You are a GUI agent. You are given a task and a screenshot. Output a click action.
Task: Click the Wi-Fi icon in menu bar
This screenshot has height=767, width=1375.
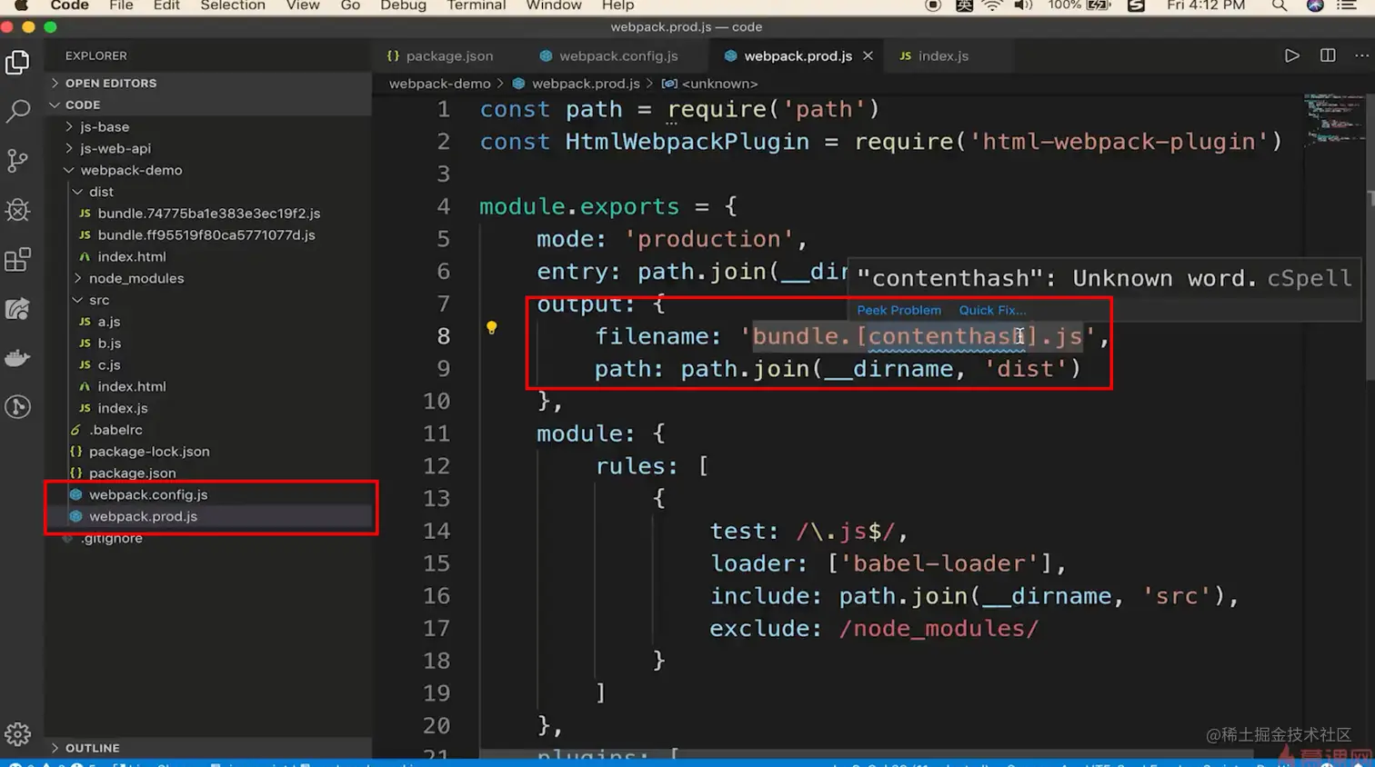click(x=992, y=5)
